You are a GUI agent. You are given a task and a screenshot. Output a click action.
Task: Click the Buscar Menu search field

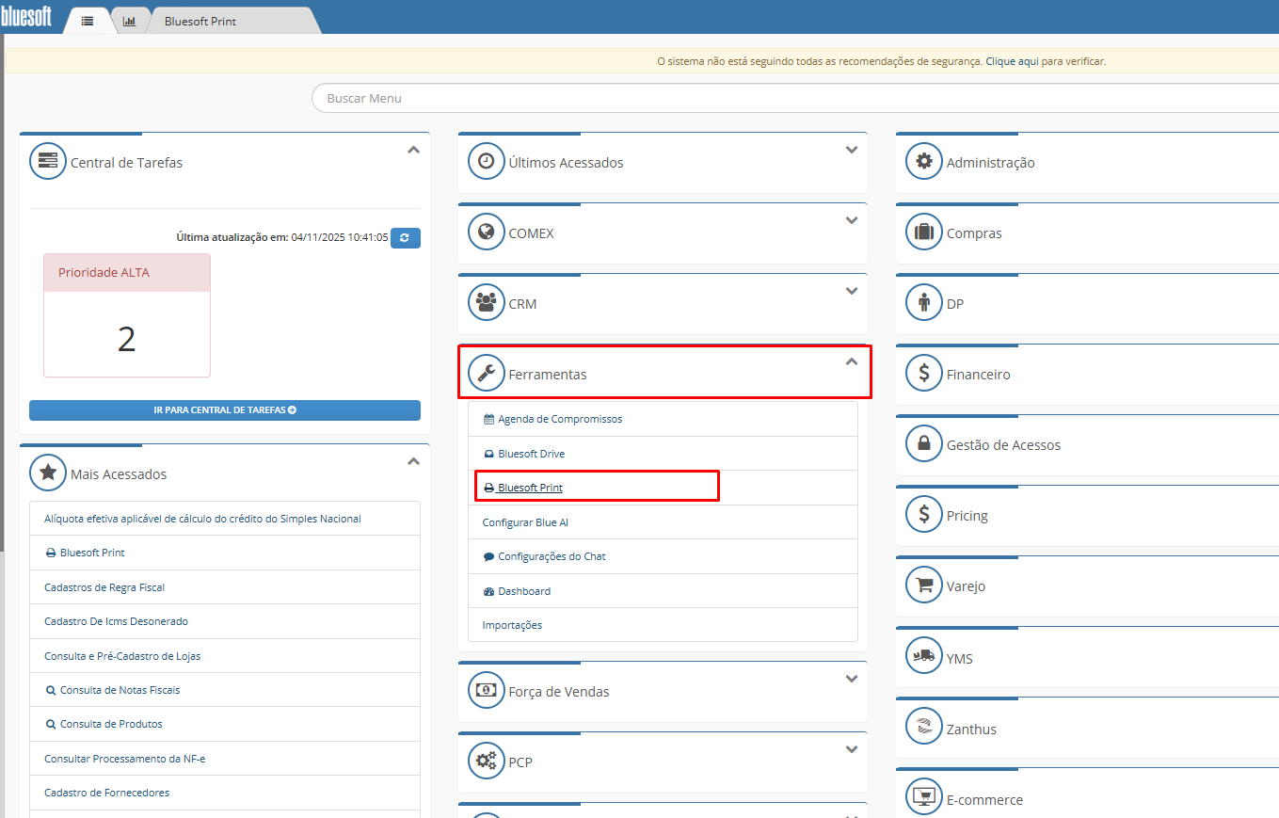791,98
